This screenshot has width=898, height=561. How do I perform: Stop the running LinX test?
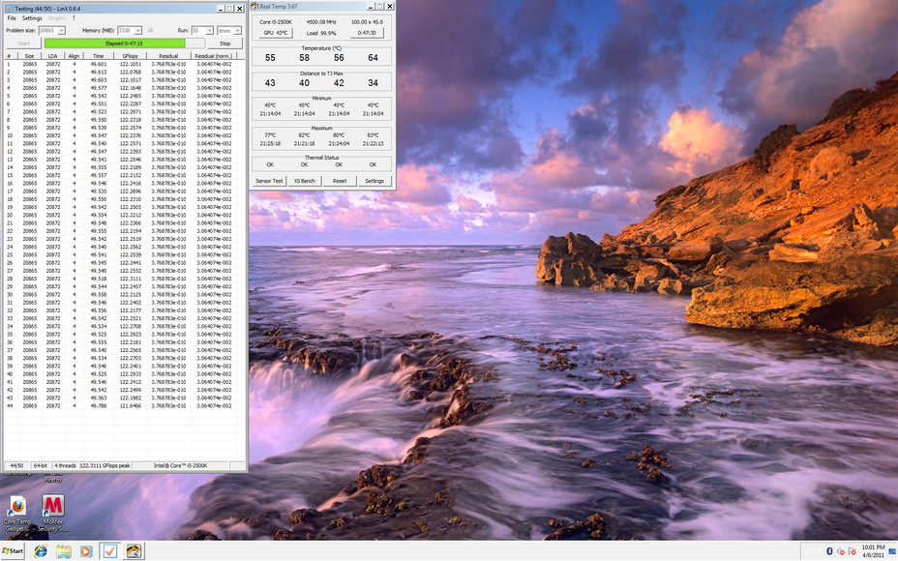pyautogui.click(x=224, y=44)
